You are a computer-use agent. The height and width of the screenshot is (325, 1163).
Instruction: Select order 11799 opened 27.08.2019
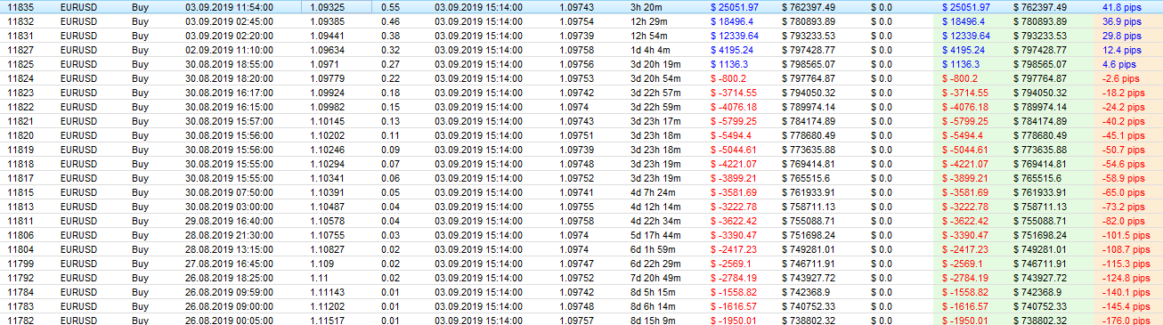pos(581,264)
